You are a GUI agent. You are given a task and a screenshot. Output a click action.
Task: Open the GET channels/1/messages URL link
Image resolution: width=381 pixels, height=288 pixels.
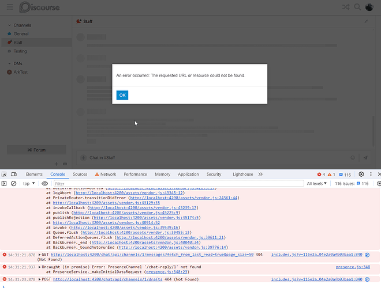(x=152, y=255)
